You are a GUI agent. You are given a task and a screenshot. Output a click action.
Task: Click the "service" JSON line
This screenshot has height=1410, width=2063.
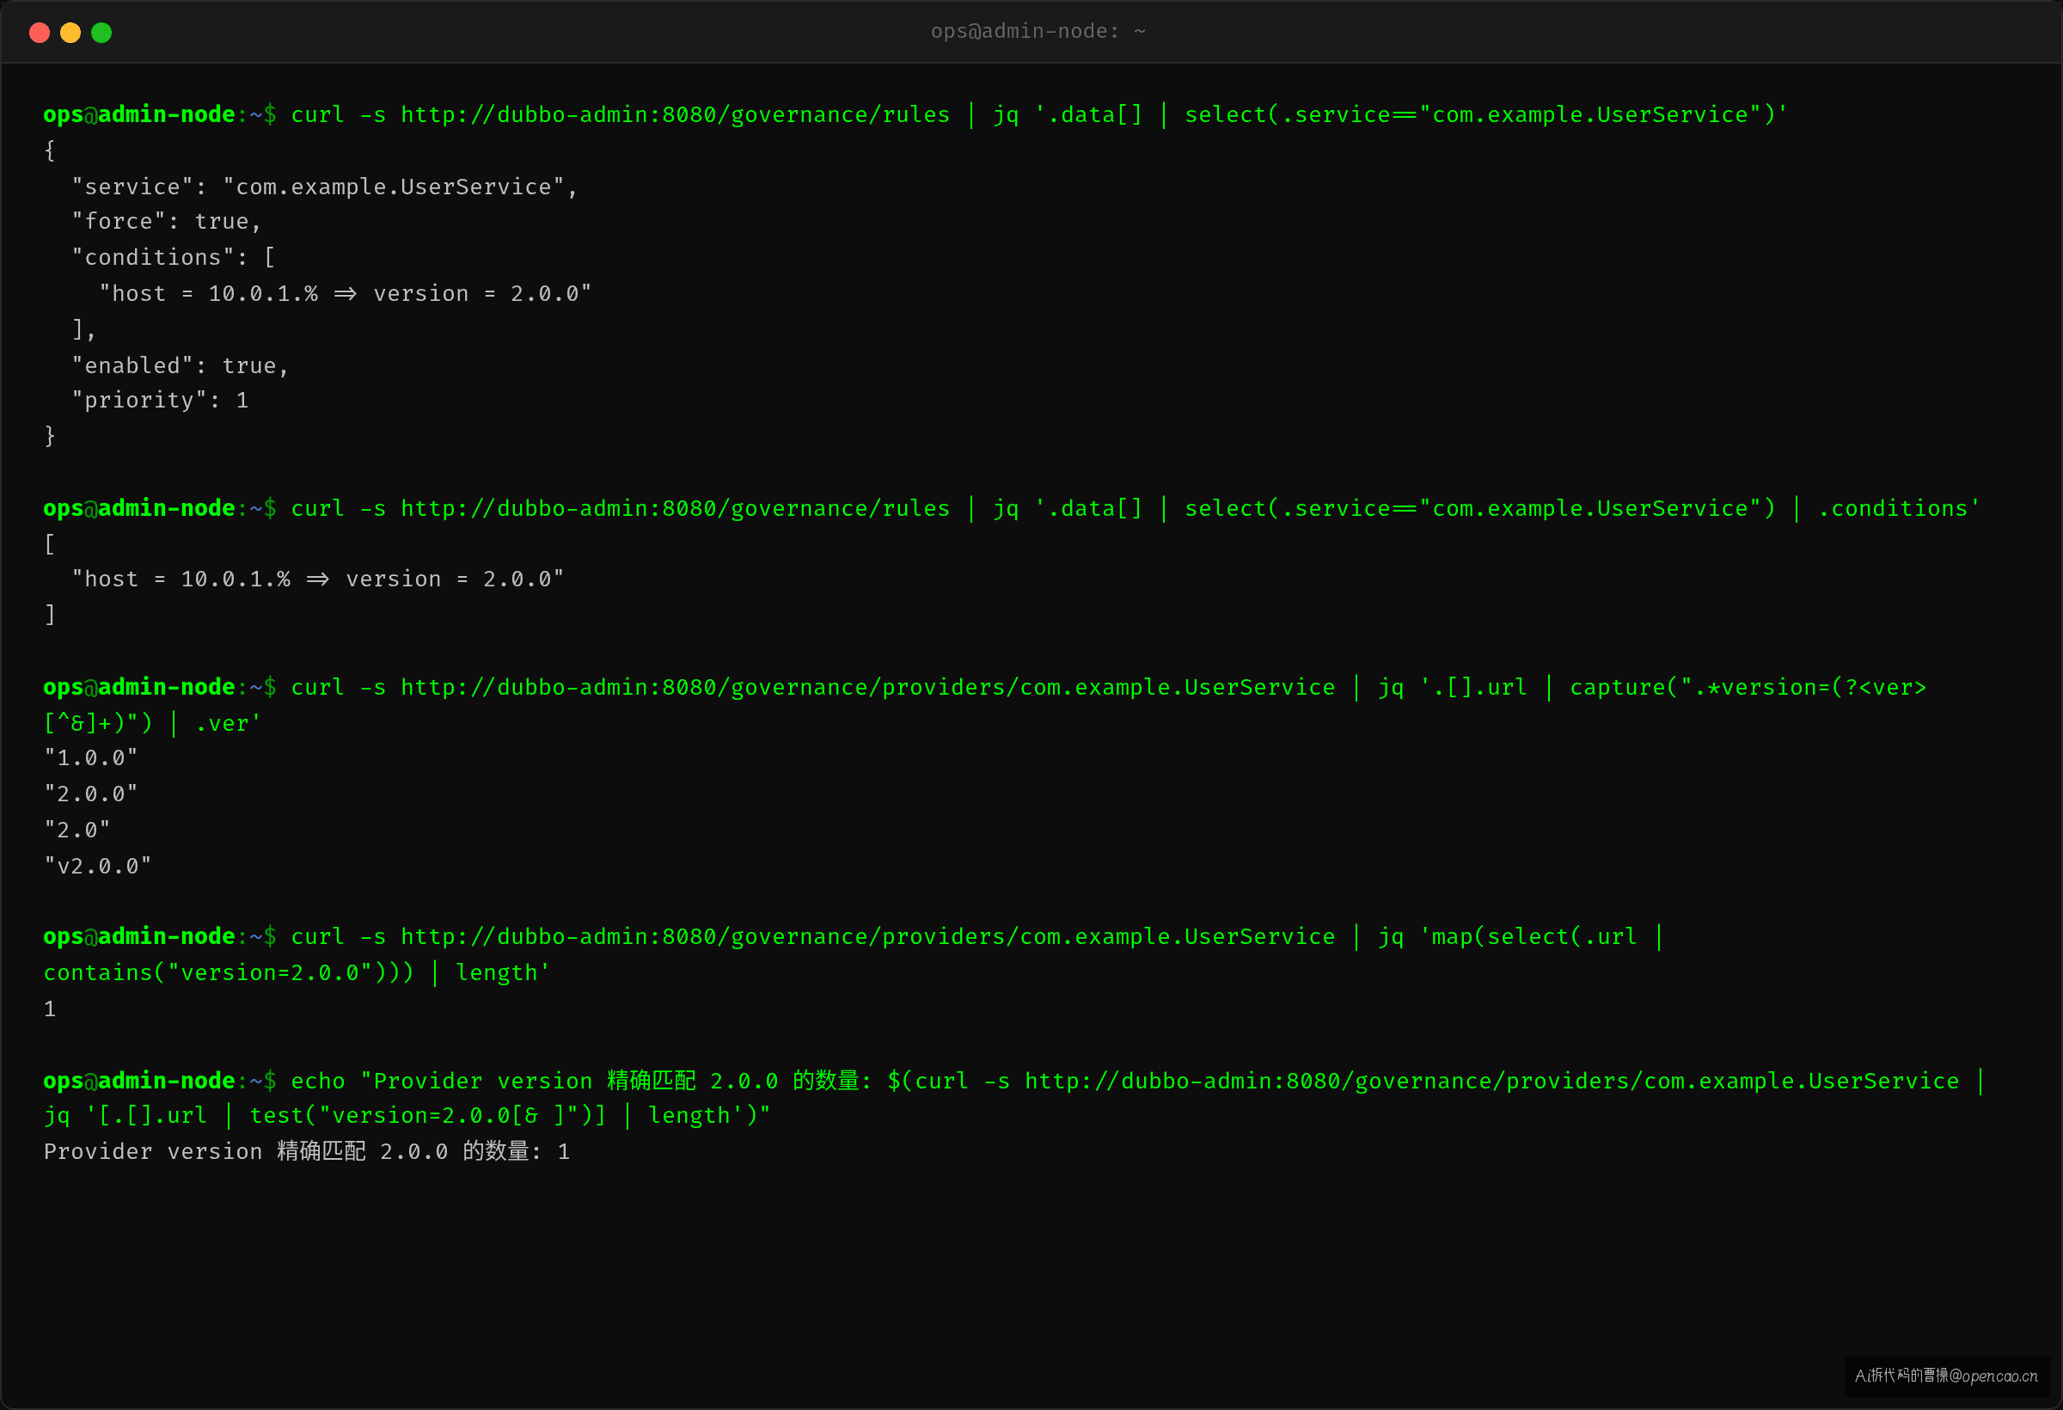click(x=324, y=187)
